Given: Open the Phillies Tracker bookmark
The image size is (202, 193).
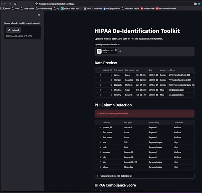Looking at the screenshot, I should [148, 9].
